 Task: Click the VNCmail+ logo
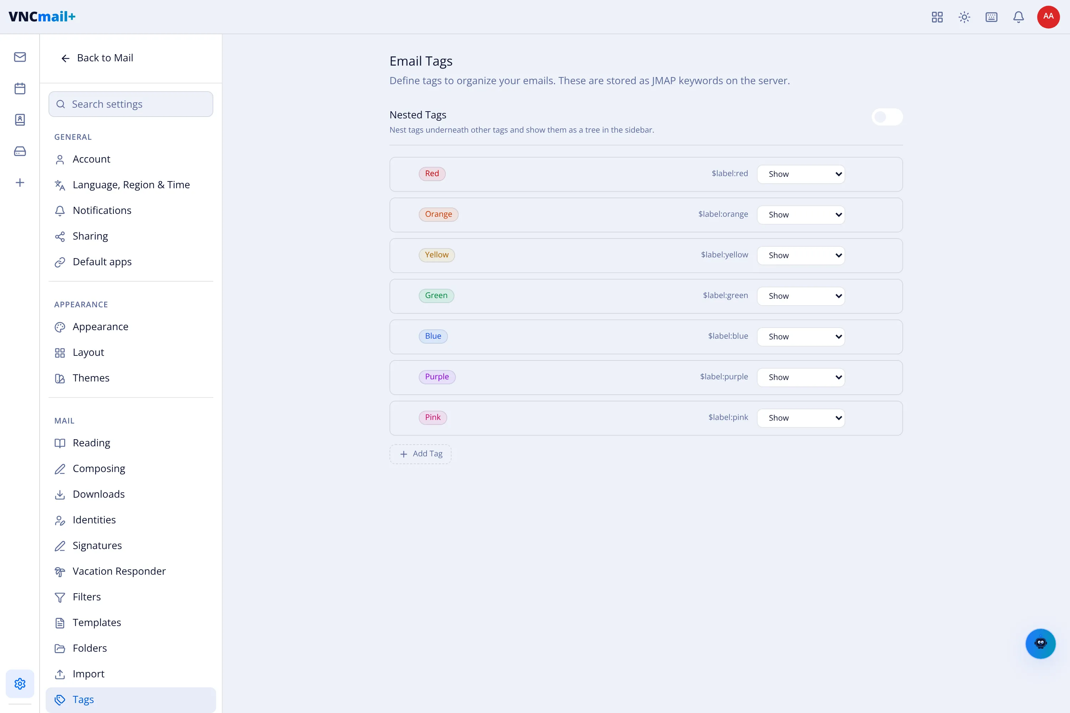tap(42, 17)
